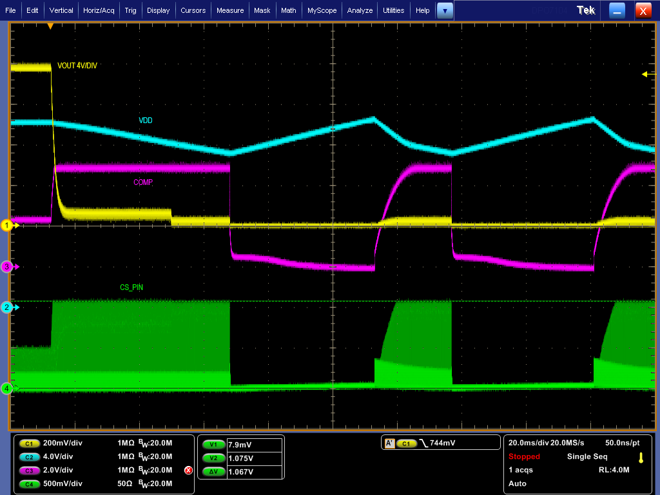This screenshot has width=660, height=495.
Task: Select the ΔV cursor delta badge
Action: pyautogui.click(x=213, y=471)
